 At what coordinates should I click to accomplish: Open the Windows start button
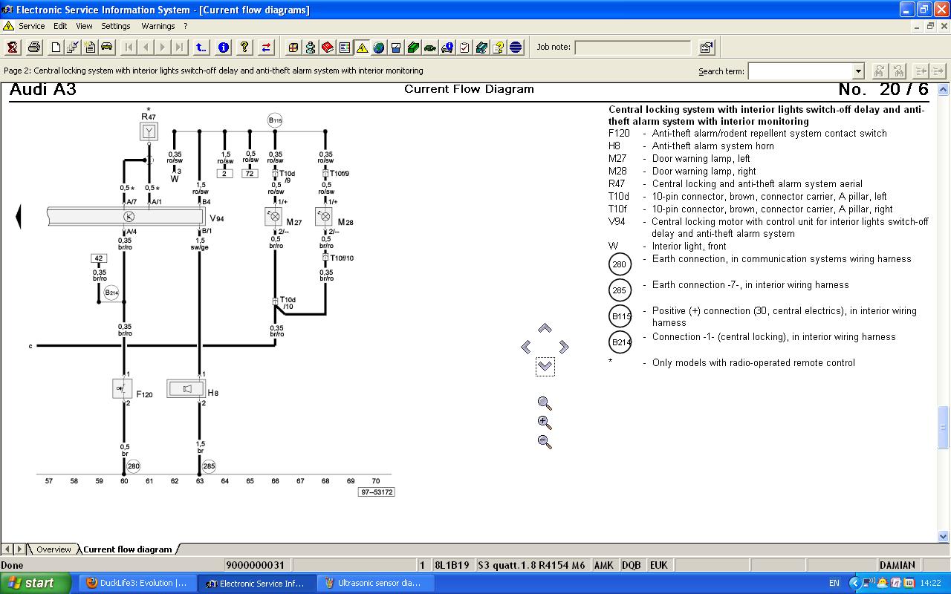[36, 583]
